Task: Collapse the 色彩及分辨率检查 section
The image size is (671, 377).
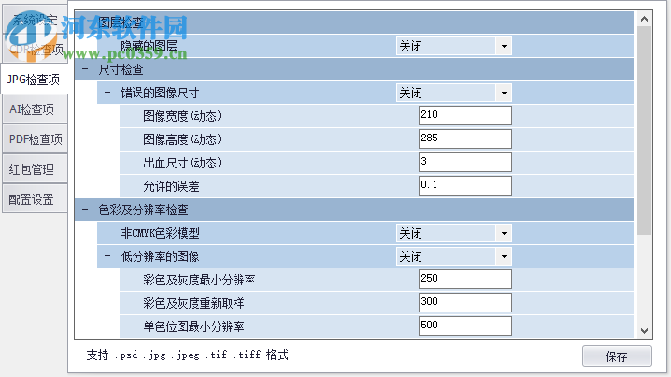Action: (x=85, y=210)
